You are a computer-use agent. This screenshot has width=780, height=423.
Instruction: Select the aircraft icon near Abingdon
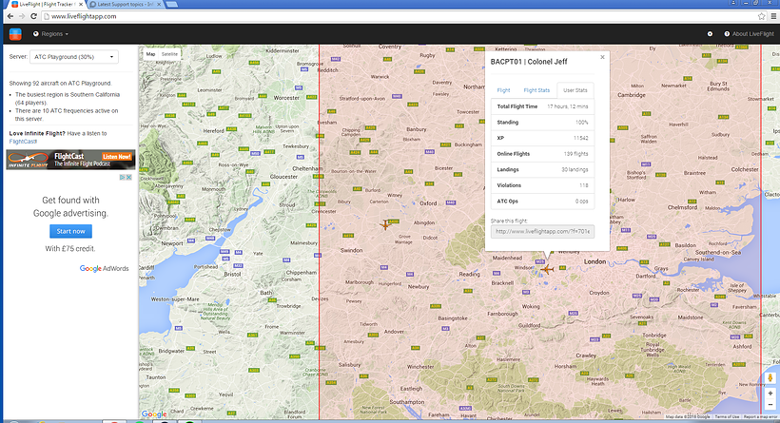pyautogui.click(x=385, y=224)
